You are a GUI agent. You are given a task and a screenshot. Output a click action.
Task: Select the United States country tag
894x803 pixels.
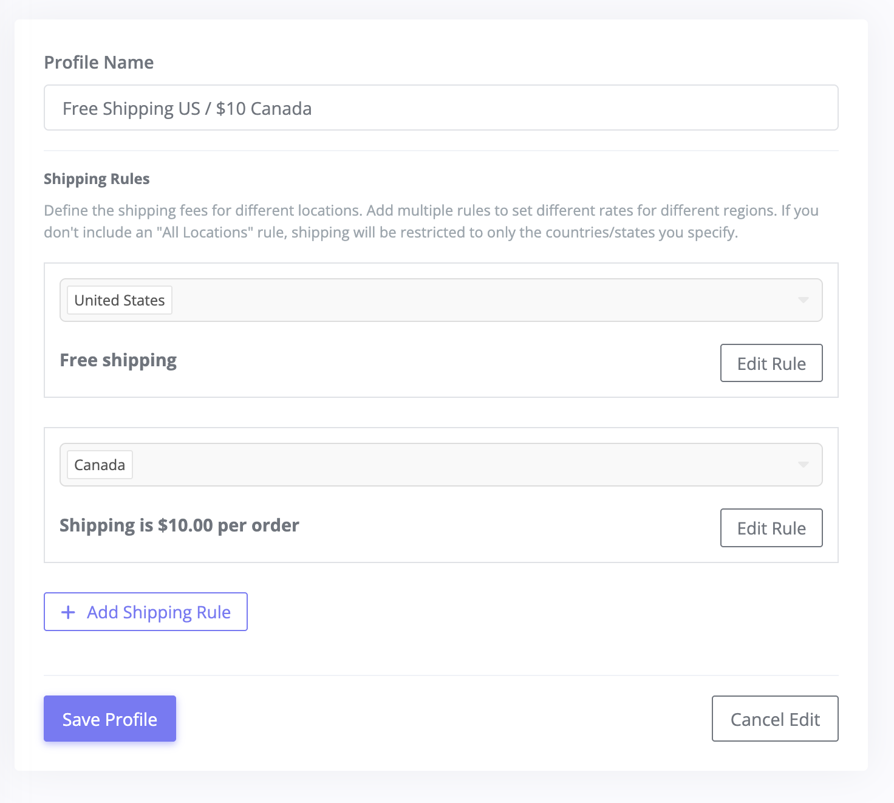pyautogui.click(x=118, y=299)
